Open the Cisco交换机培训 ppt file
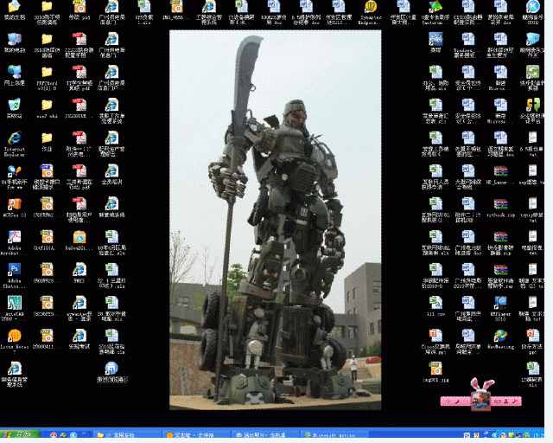 [435, 342]
